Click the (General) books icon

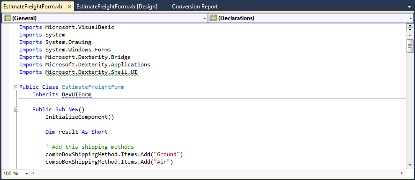click(x=7, y=18)
